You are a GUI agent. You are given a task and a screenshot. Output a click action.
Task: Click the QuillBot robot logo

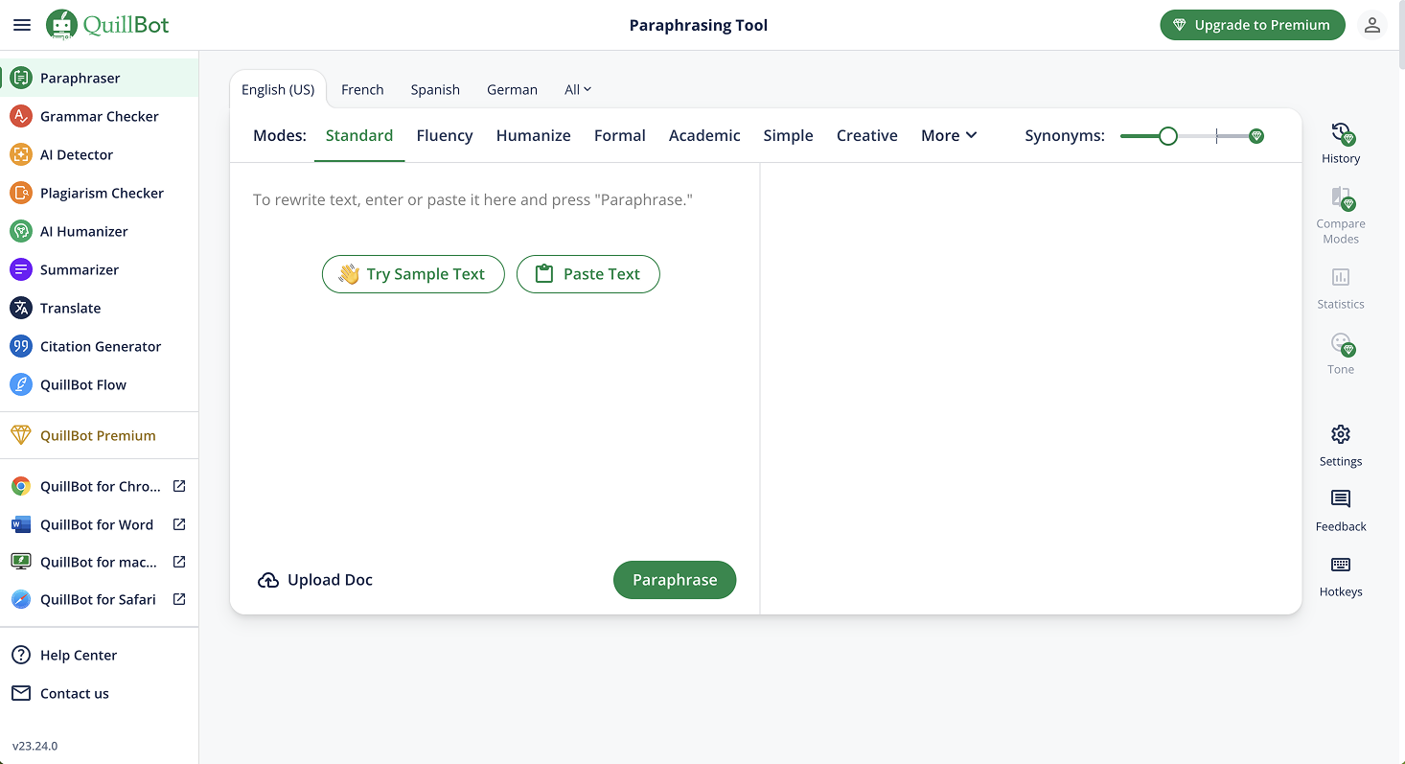point(62,25)
